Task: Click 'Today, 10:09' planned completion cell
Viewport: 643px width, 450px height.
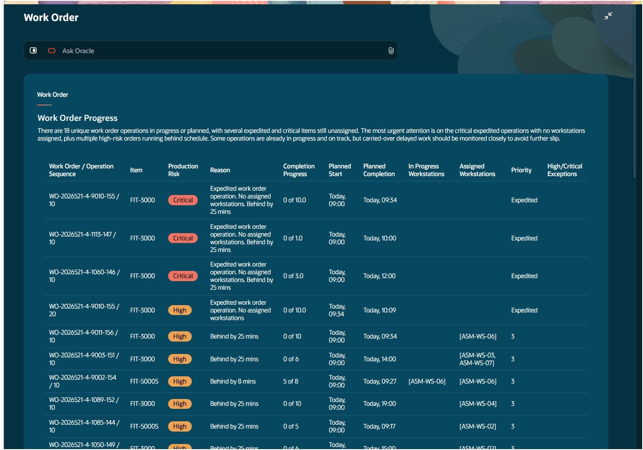Action: [x=380, y=310]
